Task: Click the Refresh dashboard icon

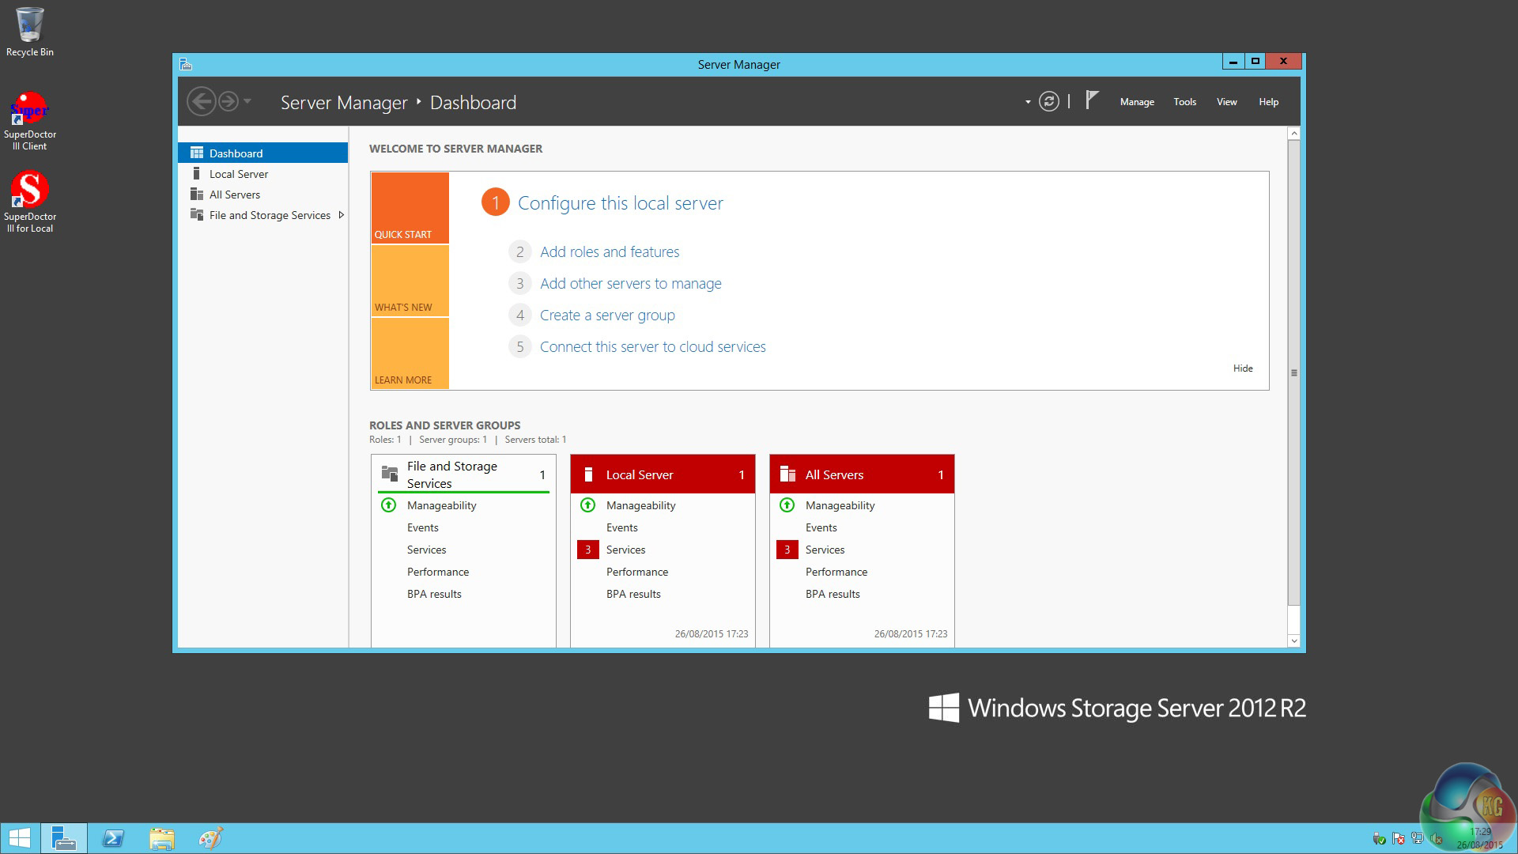Action: pyautogui.click(x=1048, y=101)
